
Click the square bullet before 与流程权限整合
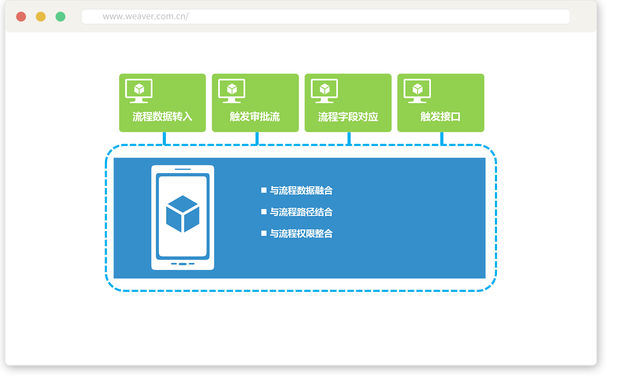click(x=264, y=233)
